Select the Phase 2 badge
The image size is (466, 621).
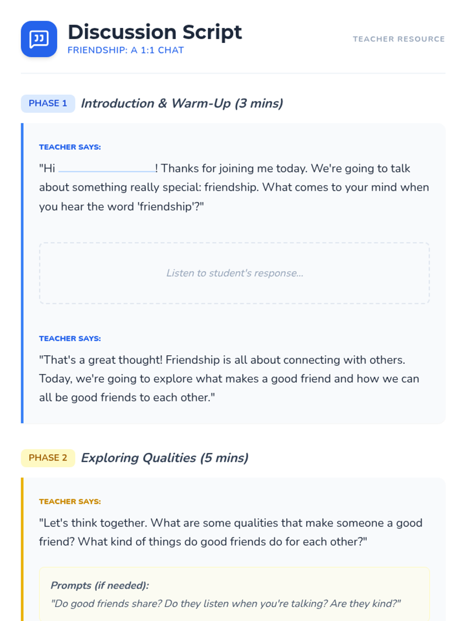pos(48,458)
